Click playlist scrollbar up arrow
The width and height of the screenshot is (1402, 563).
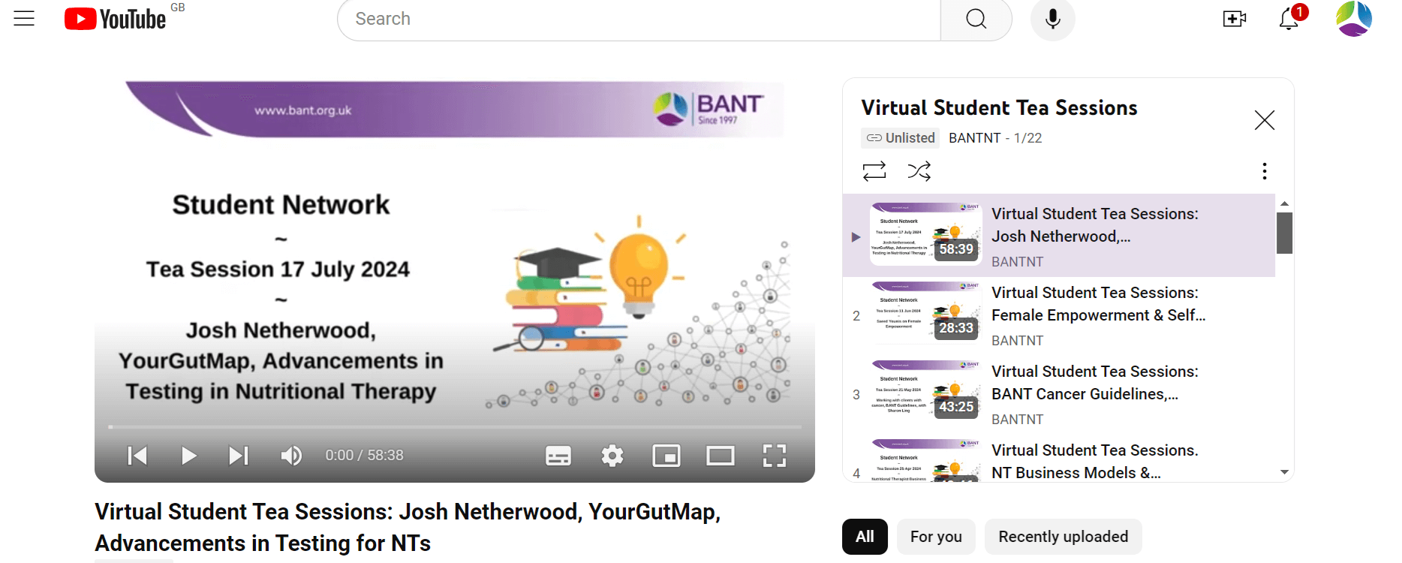coord(1284,203)
